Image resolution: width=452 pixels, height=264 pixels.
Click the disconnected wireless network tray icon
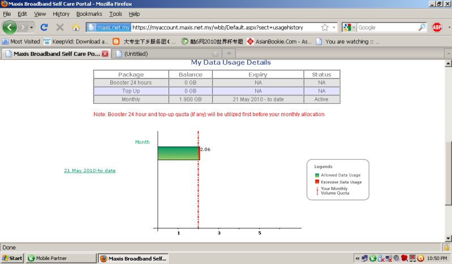coord(389,258)
